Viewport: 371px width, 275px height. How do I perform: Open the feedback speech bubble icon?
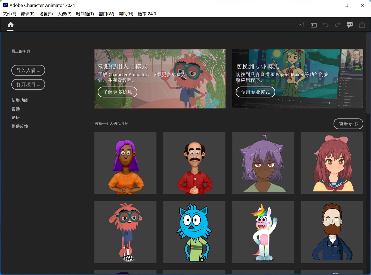[350, 25]
